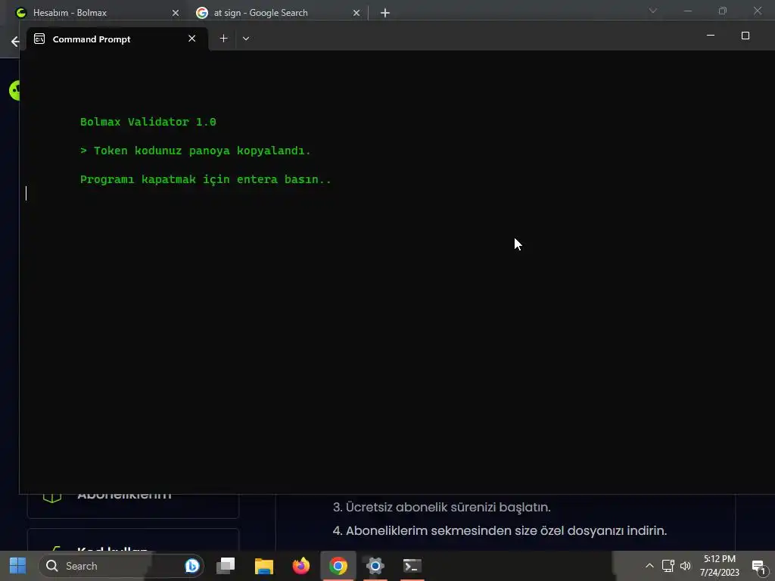The width and height of the screenshot is (775, 581).
Task: Open the volume tray icon
Action: click(x=686, y=566)
